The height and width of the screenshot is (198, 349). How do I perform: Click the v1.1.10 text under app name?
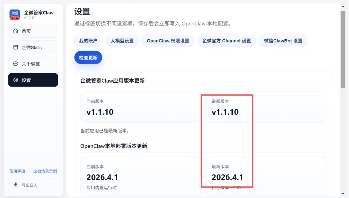pyautogui.click(x=30, y=17)
